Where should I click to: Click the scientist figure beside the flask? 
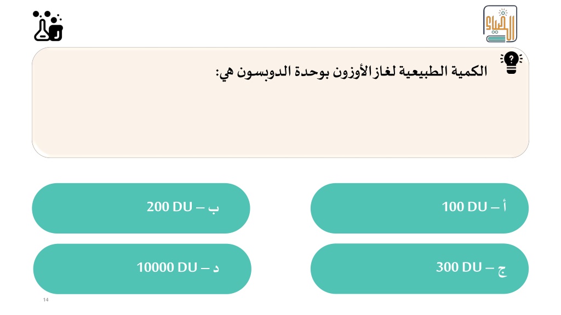tap(56, 30)
